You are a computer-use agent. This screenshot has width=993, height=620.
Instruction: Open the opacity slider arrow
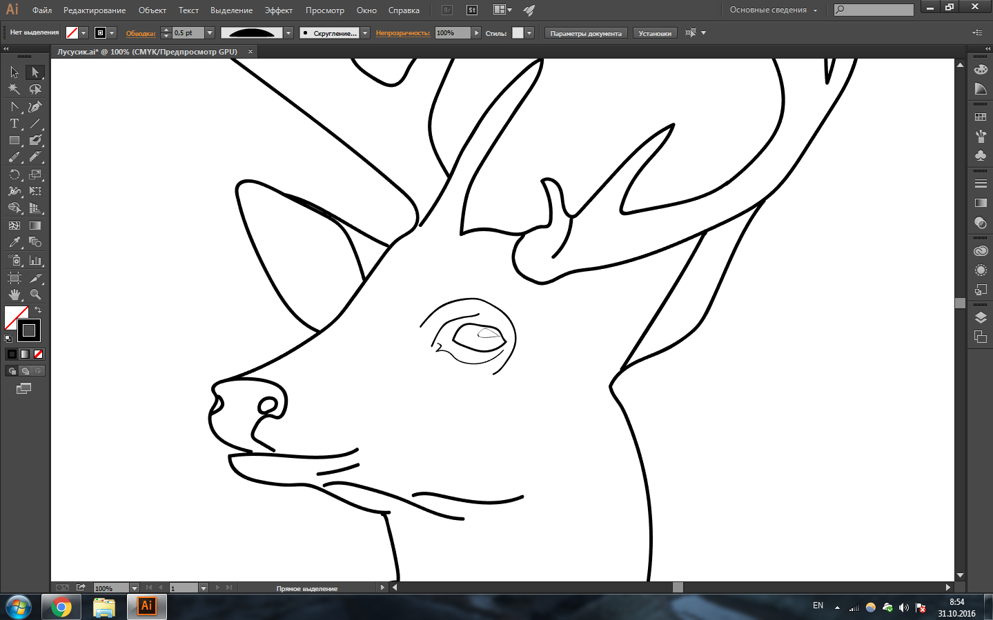coord(476,33)
